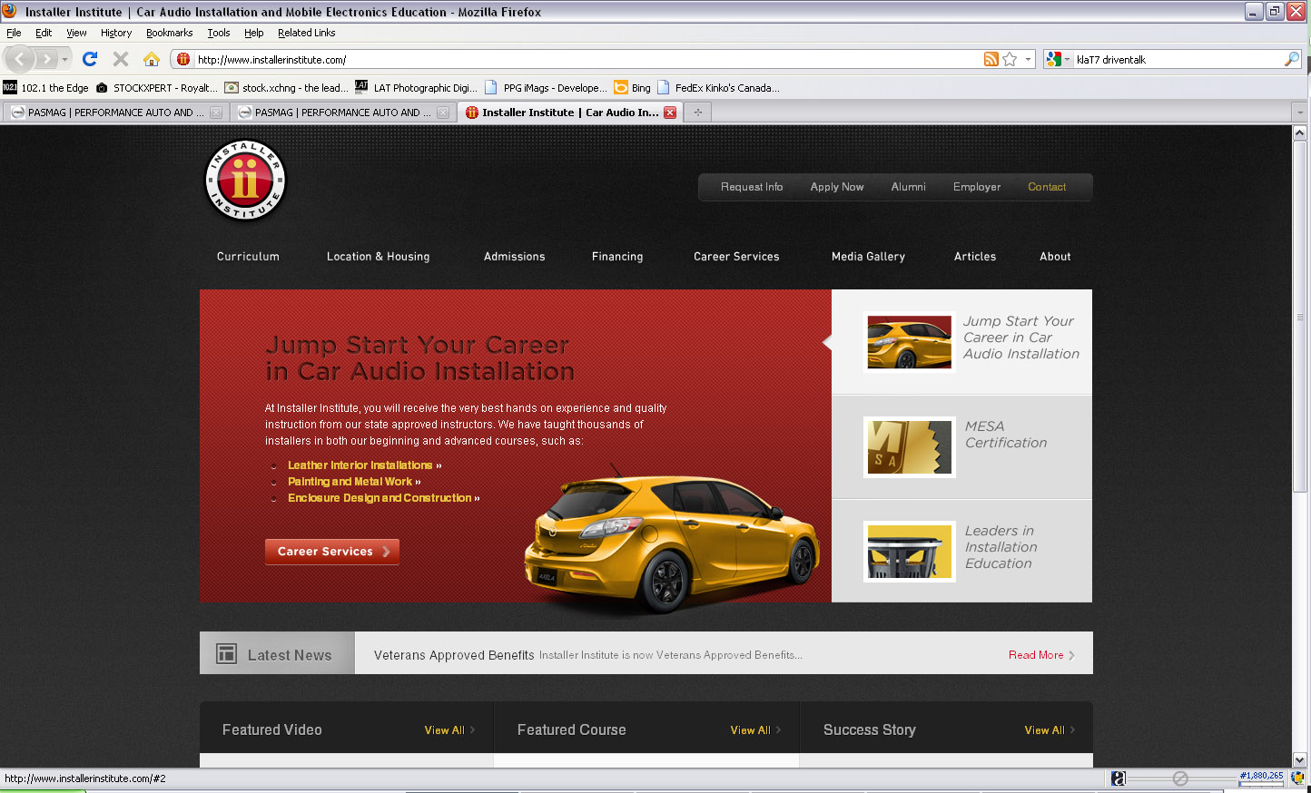Image resolution: width=1311 pixels, height=793 pixels.
Task: Click the search magnifier icon
Action: 1292,59
